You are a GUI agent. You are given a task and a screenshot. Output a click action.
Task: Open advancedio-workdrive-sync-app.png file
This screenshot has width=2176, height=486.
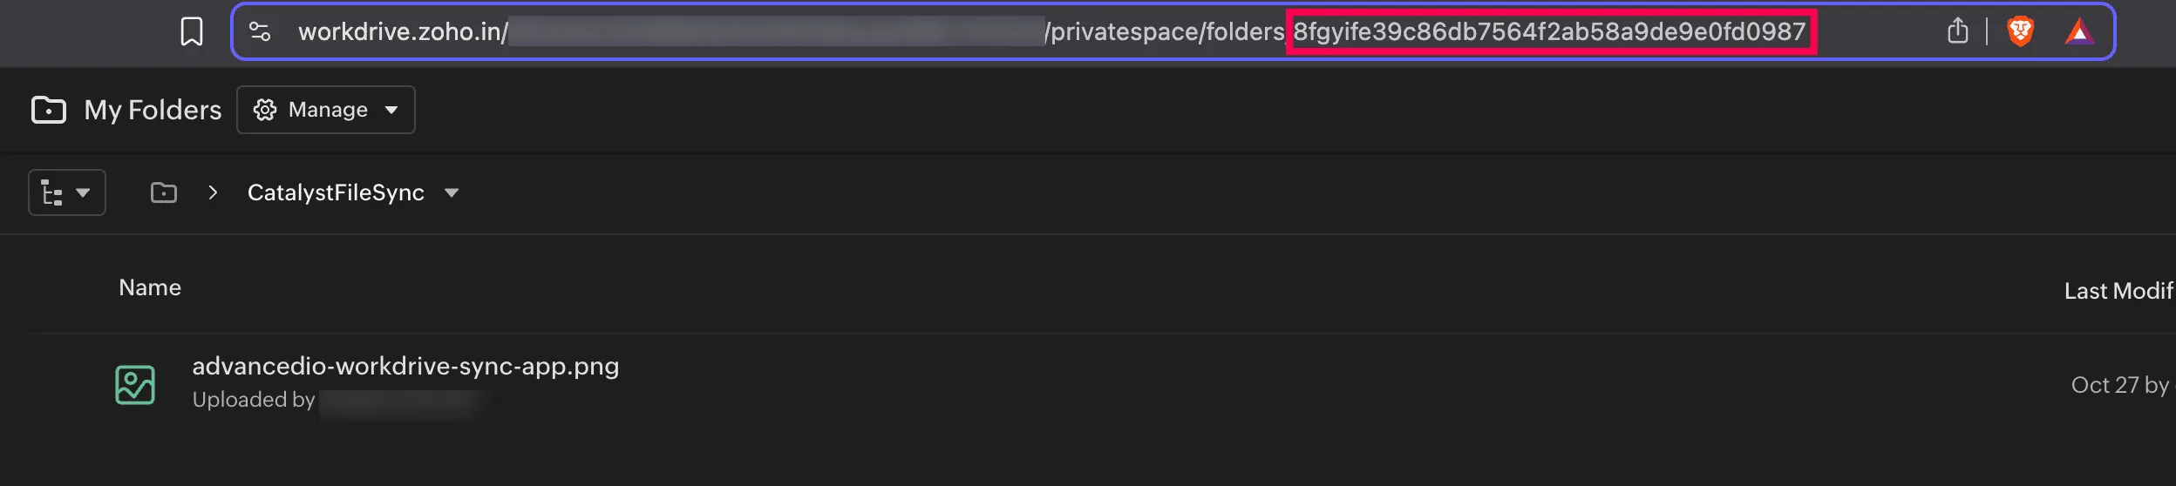point(405,366)
